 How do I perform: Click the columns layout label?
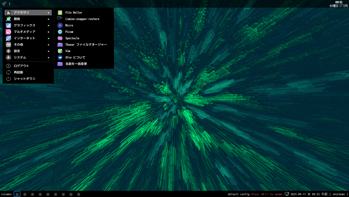(x=6, y=194)
